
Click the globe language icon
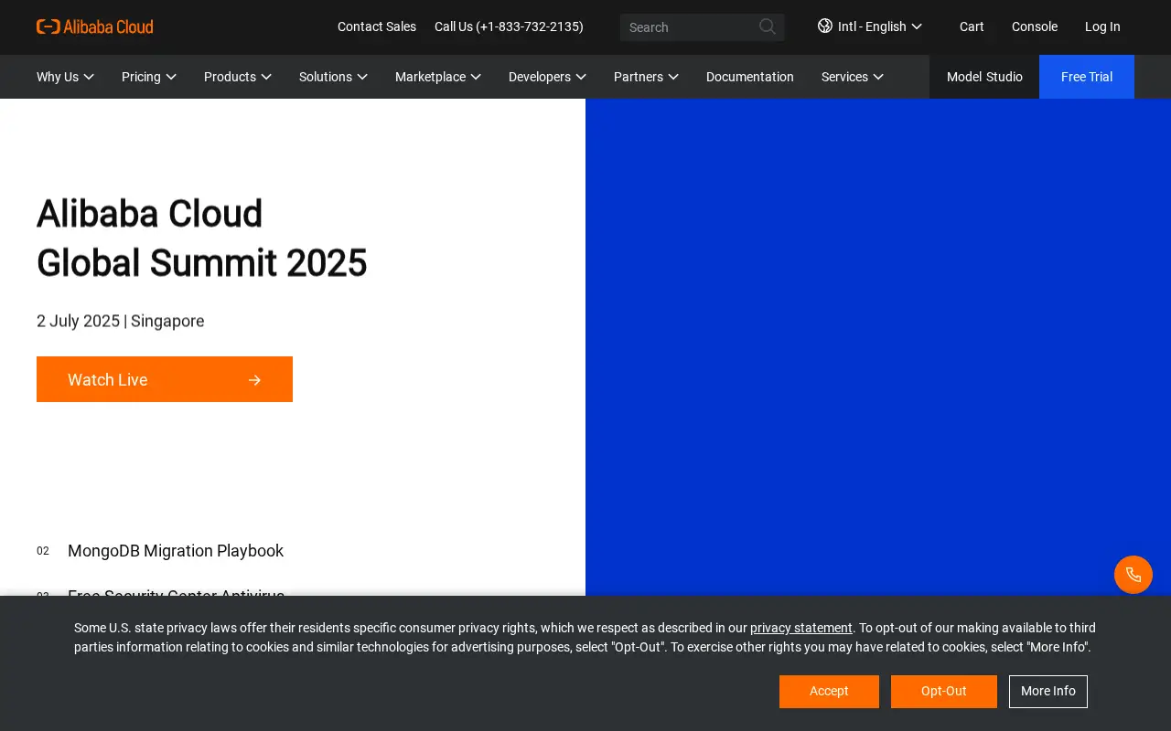pyautogui.click(x=825, y=26)
